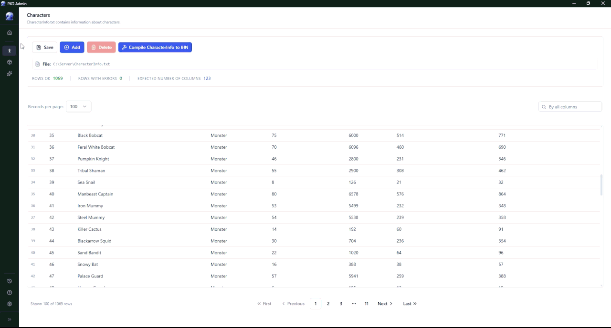
Task: Focus the By all columns search field
Action: 570,107
